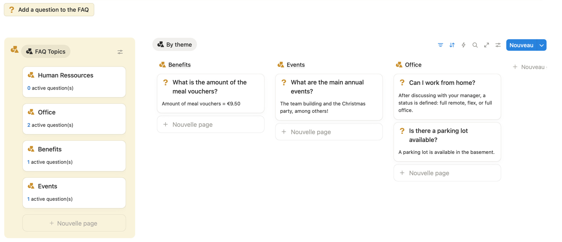Open the Benefits group heading

point(179,65)
